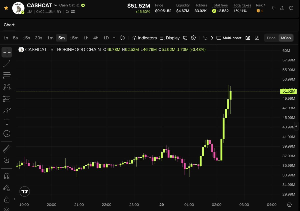Click the redo chevron in chart toolbar

tap(212, 38)
